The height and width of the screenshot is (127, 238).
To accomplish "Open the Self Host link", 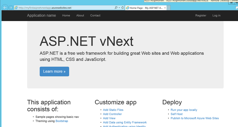I will coord(177,114).
